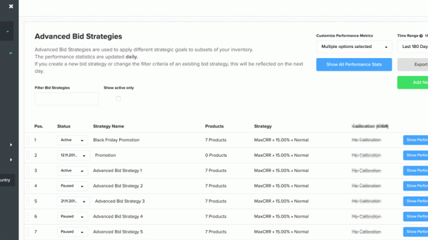Click the Strategy column header
The width and height of the screenshot is (428, 240).
263,126
